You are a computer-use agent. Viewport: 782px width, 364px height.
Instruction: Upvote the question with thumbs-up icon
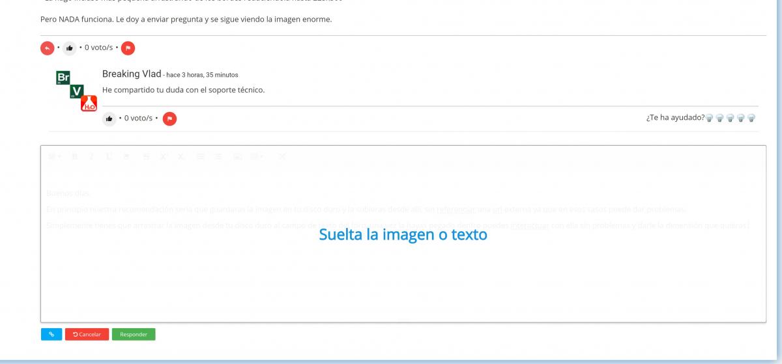coord(70,48)
